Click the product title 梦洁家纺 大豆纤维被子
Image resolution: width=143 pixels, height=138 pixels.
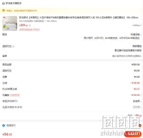79,17
